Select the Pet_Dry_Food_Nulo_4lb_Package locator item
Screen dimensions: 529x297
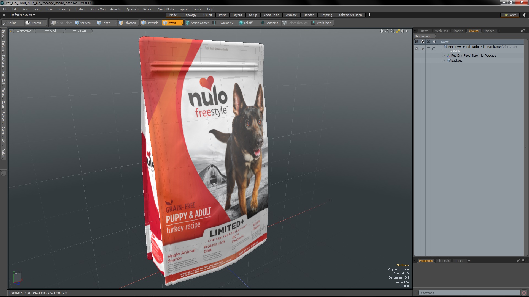473,56
